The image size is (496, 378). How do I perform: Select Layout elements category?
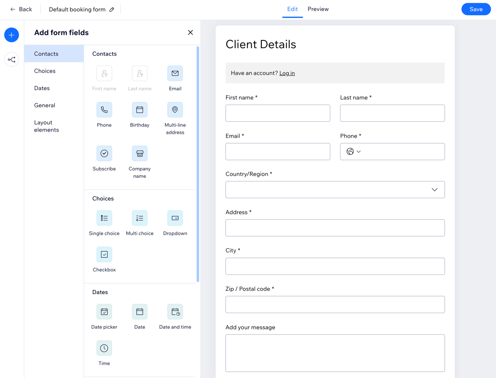click(47, 126)
